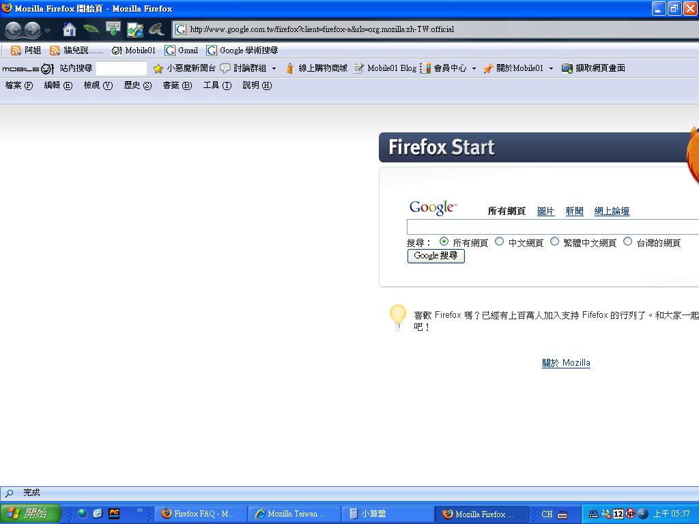Open 小惡魔新聞台 star button
This screenshot has width=699, height=524.
184,68
